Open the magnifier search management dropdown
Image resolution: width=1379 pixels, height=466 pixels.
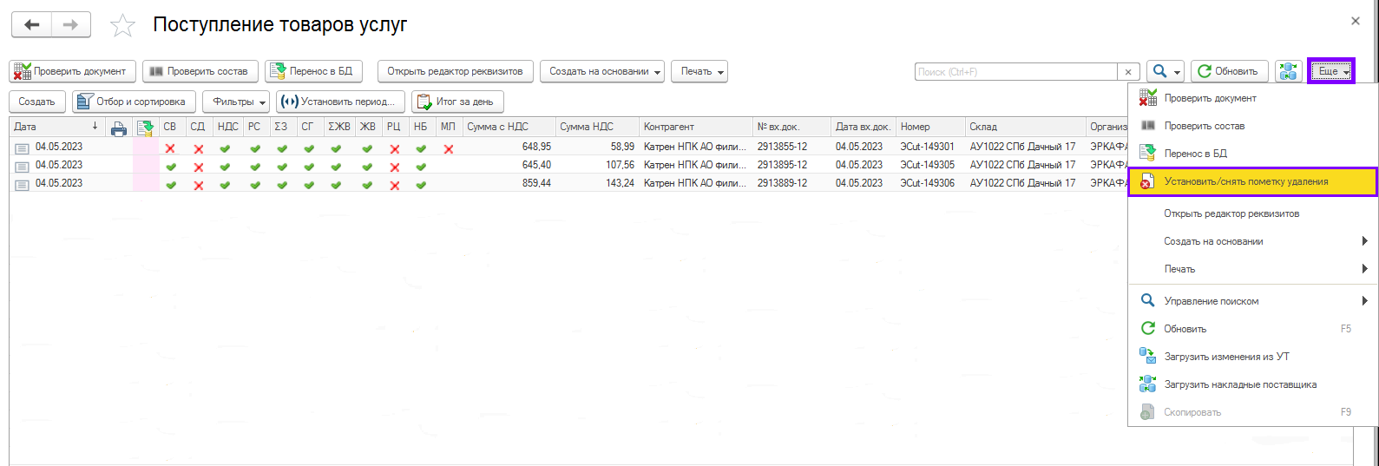1165,71
